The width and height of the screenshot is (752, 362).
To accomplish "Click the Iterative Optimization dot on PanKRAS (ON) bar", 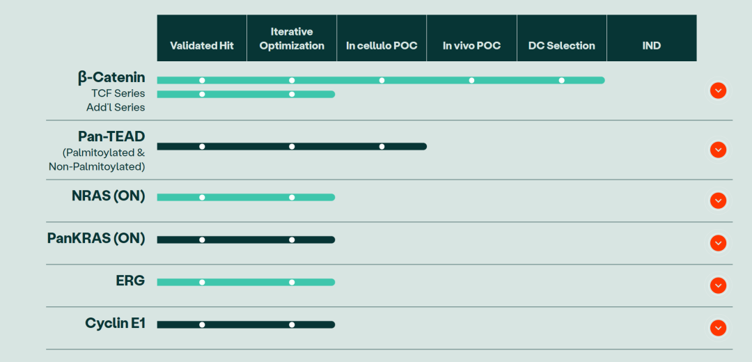I will point(292,239).
